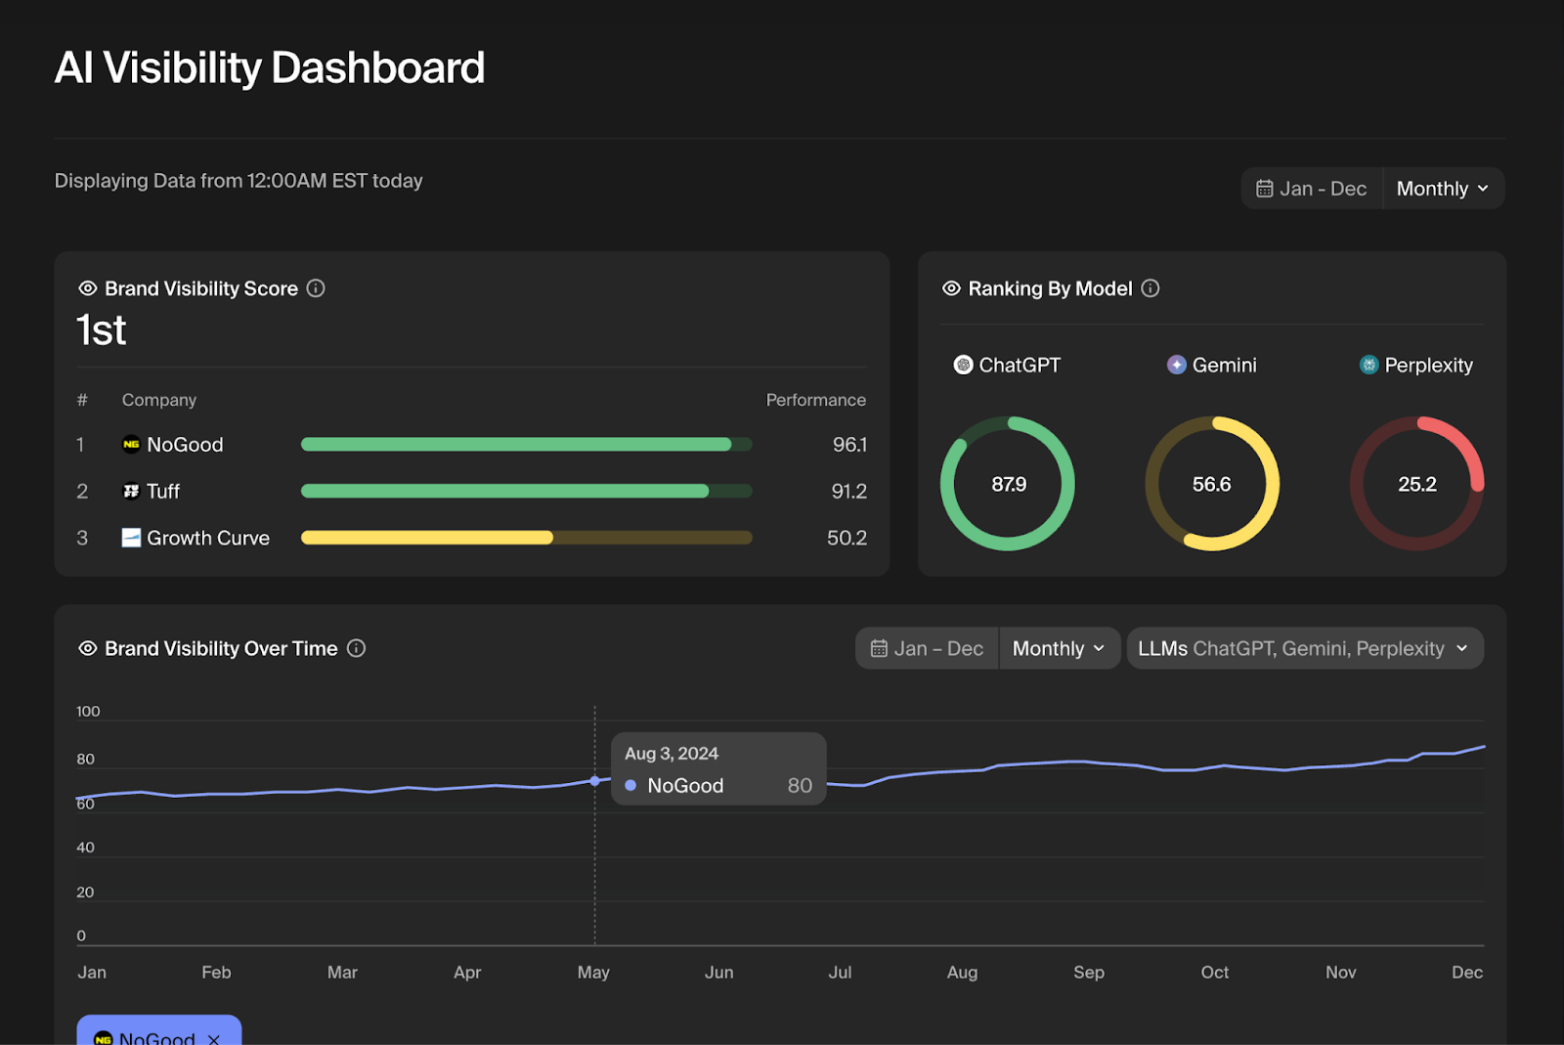Click the Perplexity model icon
This screenshot has width=1564, height=1045.
coord(1368,365)
